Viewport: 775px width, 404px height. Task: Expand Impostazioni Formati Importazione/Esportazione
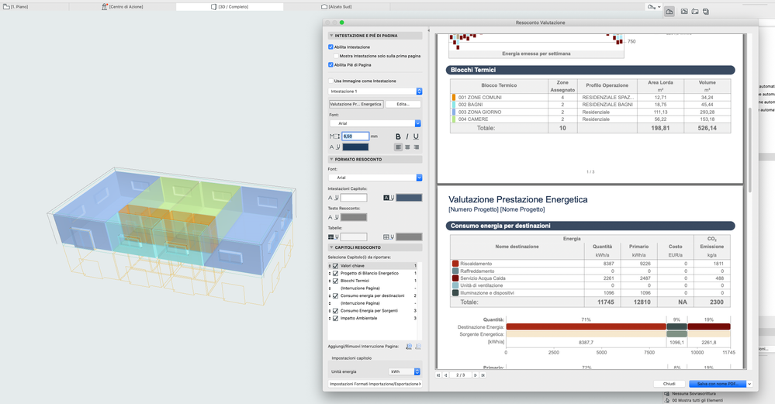tap(375, 384)
